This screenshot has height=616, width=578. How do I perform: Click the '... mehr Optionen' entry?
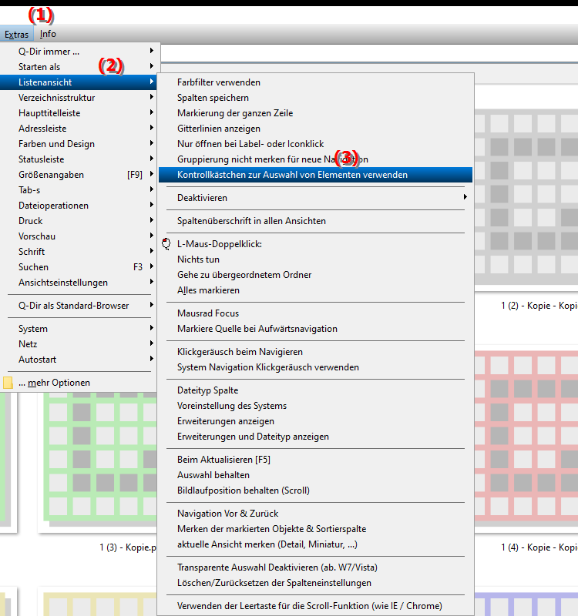79,383
